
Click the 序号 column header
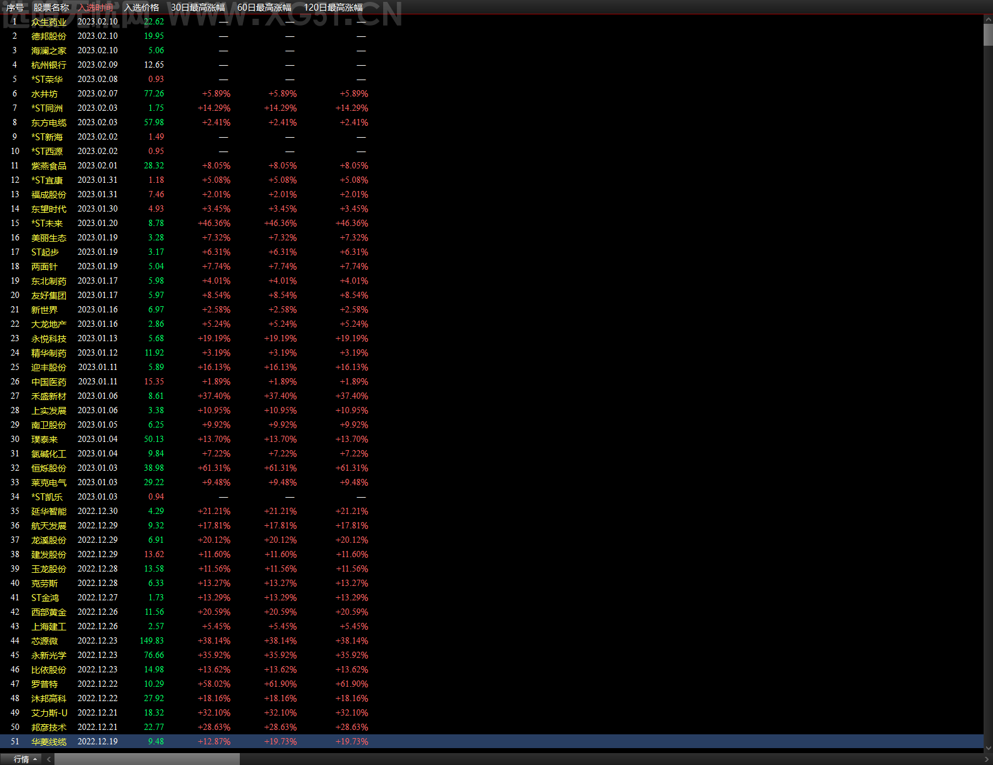click(x=15, y=8)
